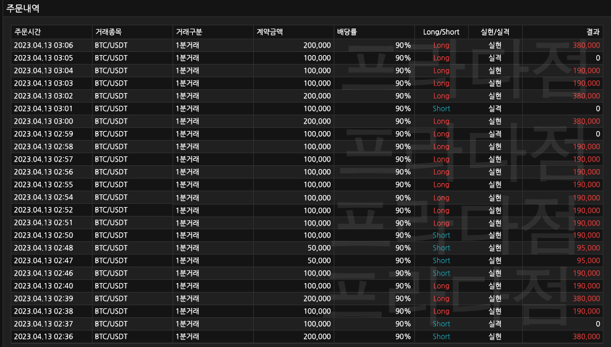Click Short in the 02:48 order row
This screenshot has height=347, width=611.
441,248
